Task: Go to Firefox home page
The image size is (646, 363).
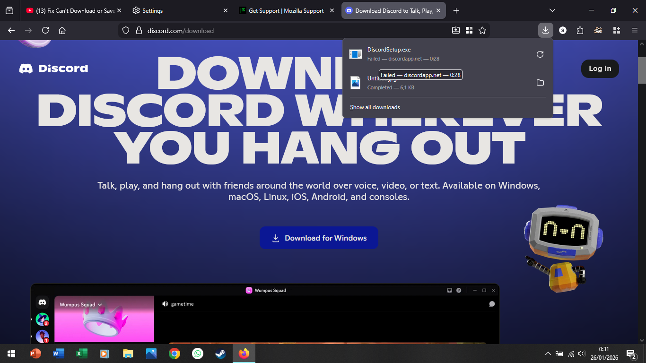Action: [62, 30]
